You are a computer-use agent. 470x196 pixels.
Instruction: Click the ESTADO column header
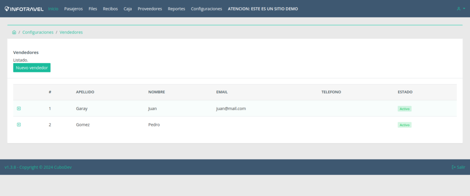pyautogui.click(x=405, y=92)
